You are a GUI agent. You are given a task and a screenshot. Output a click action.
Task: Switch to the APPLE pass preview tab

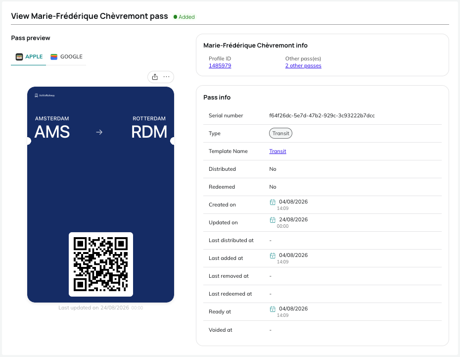click(x=29, y=56)
